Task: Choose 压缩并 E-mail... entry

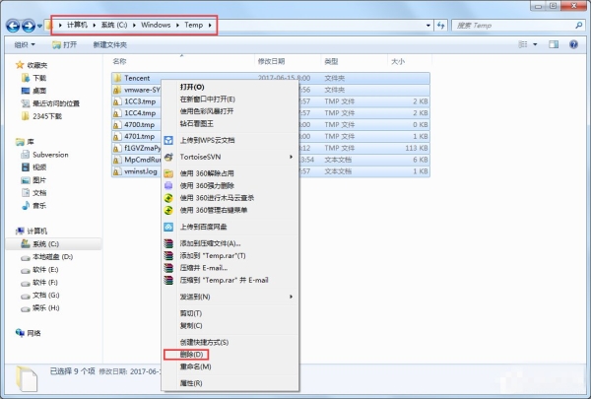Action: (x=230, y=268)
